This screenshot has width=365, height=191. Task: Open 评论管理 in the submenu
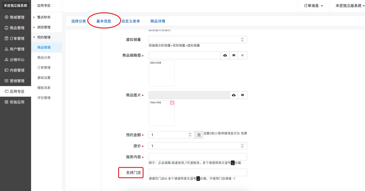(44, 98)
